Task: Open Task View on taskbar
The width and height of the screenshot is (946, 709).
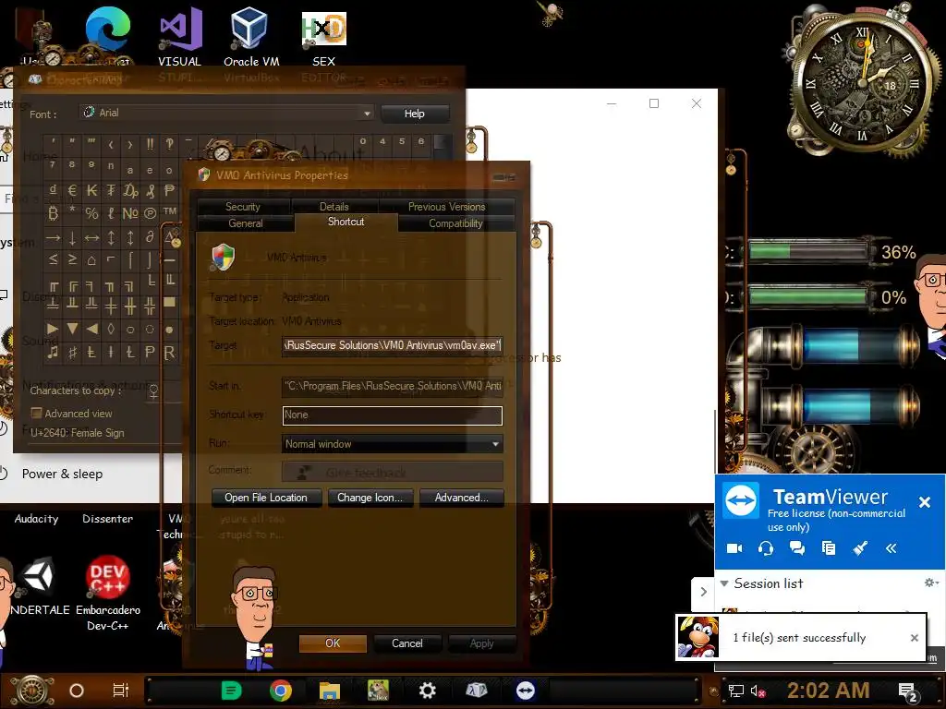Action: pos(121,691)
